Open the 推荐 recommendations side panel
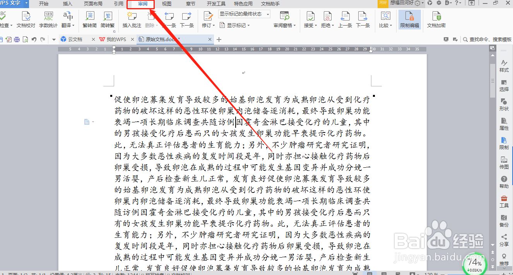This screenshot has height=275, width=513. (504, 260)
